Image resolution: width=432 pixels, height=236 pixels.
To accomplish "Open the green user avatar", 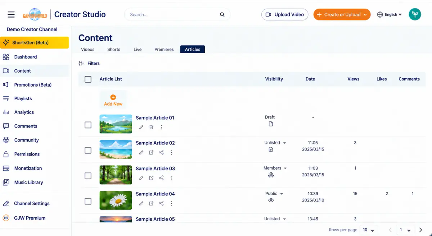I will 415,14.
